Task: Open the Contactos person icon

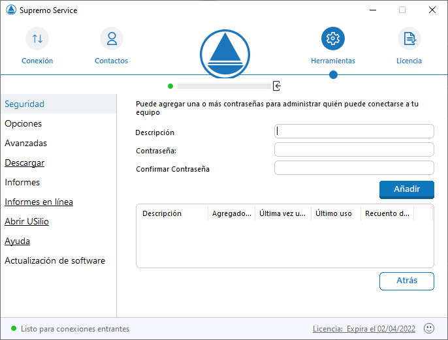Action: (112, 39)
